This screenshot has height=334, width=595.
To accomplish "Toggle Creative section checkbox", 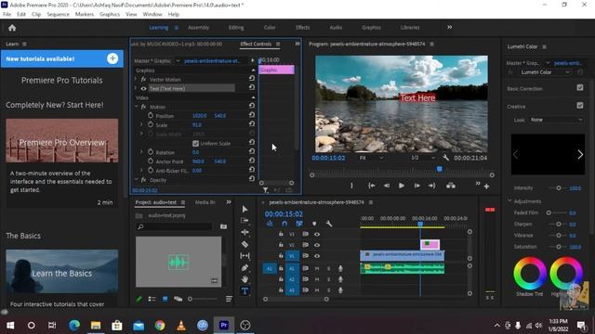I will [x=580, y=105].
